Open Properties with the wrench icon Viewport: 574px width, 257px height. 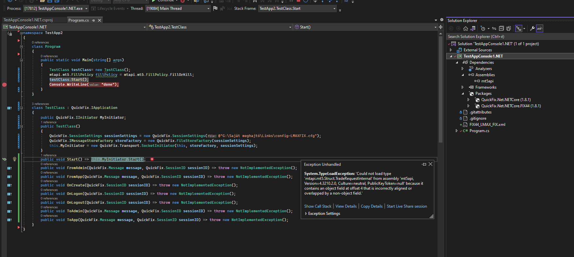click(x=532, y=28)
